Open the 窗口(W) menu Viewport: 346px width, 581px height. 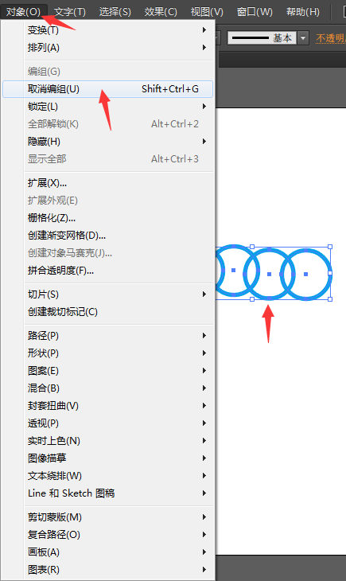[x=255, y=11]
